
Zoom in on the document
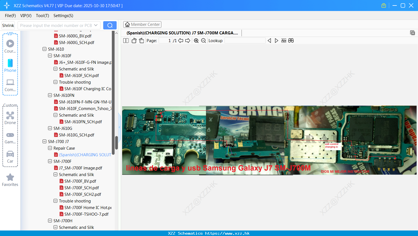point(196,40)
